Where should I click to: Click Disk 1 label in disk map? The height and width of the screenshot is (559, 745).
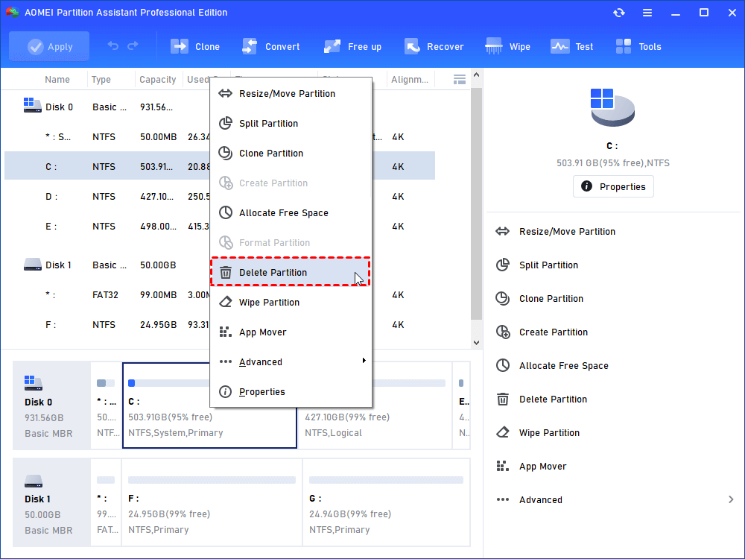(x=51, y=502)
